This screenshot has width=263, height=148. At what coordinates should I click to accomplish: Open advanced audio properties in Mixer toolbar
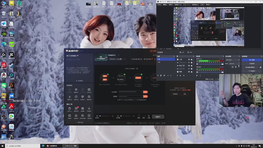(197, 76)
